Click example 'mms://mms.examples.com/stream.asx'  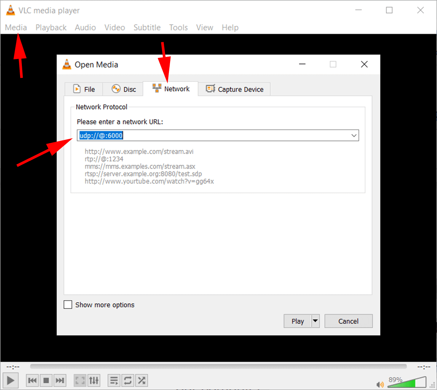point(140,167)
